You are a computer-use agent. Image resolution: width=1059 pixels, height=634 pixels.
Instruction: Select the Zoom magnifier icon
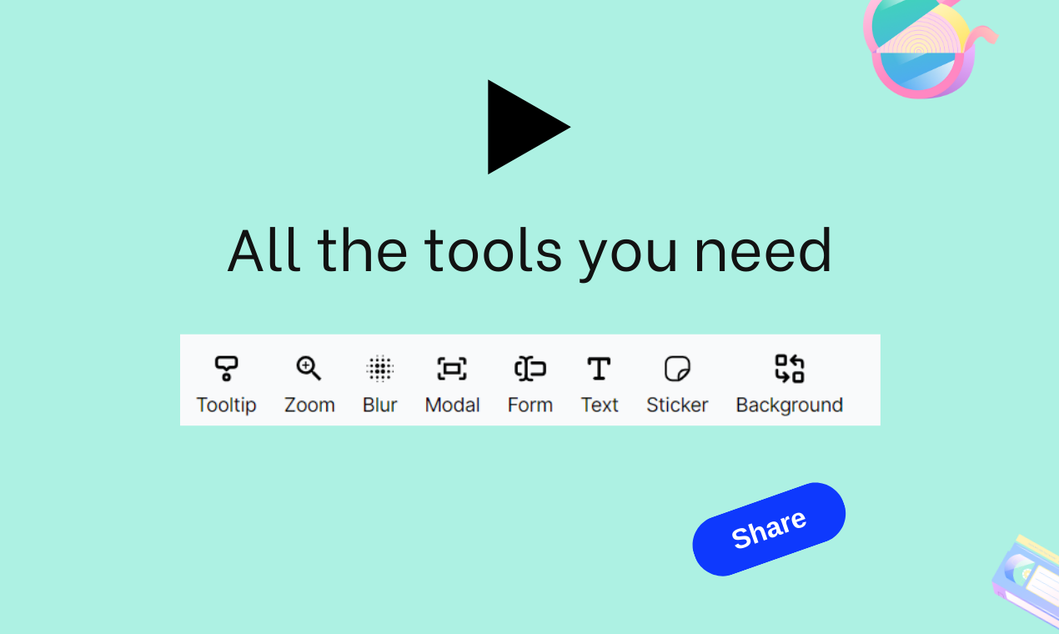tap(309, 369)
